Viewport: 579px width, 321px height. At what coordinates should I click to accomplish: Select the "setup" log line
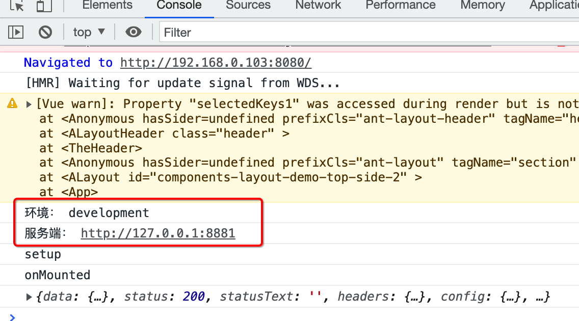43,254
